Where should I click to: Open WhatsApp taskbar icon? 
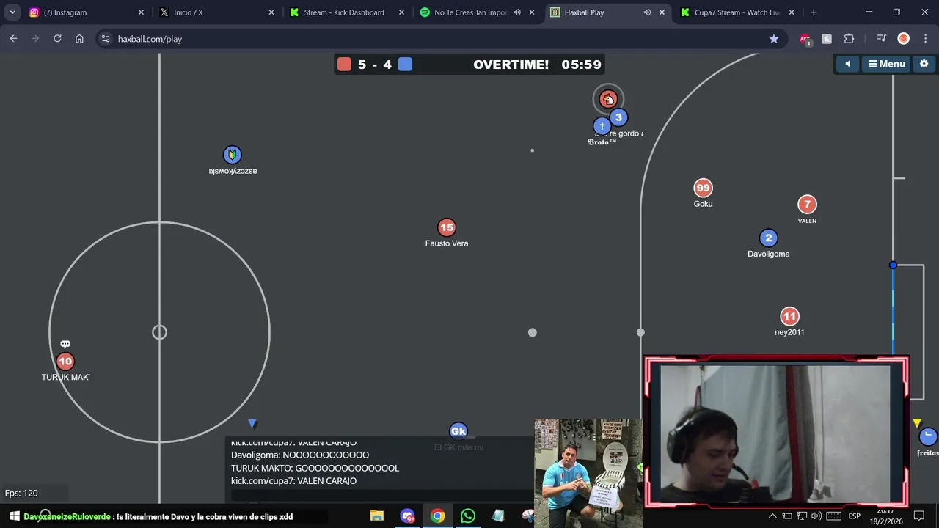(468, 516)
